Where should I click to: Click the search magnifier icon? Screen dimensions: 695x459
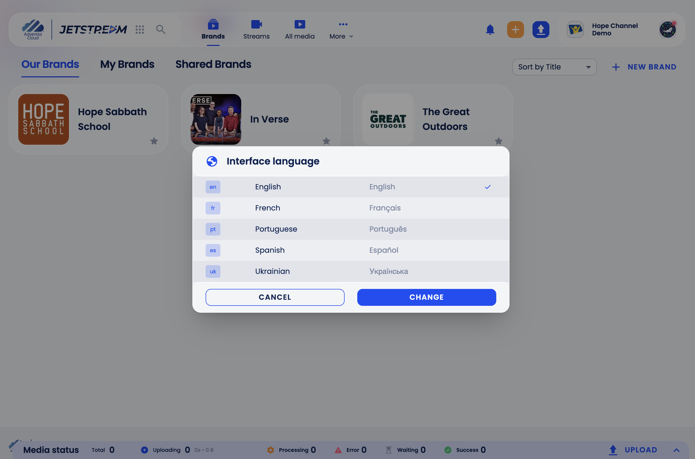[x=160, y=29]
